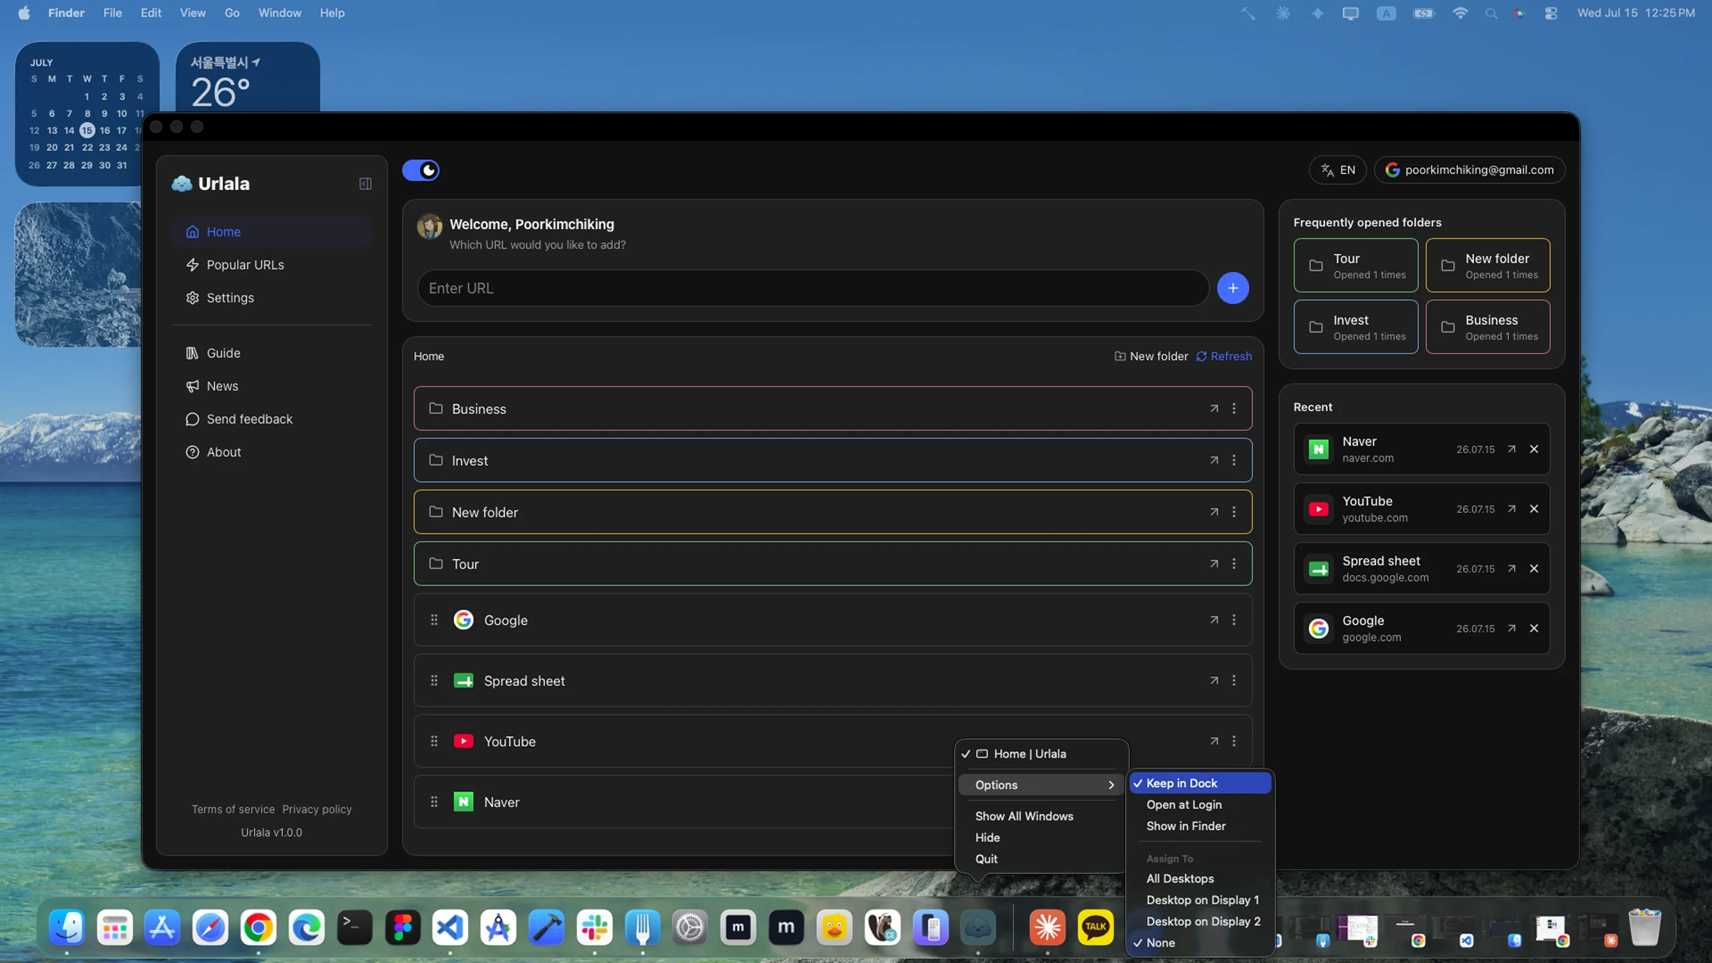Focus the Enter URL input field
Viewport: 1712px width, 963px height.
[x=813, y=288]
